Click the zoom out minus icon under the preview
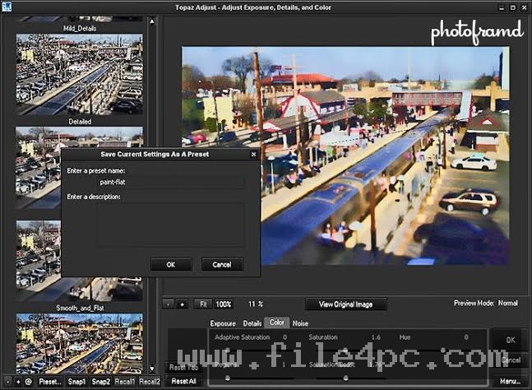 [169, 304]
